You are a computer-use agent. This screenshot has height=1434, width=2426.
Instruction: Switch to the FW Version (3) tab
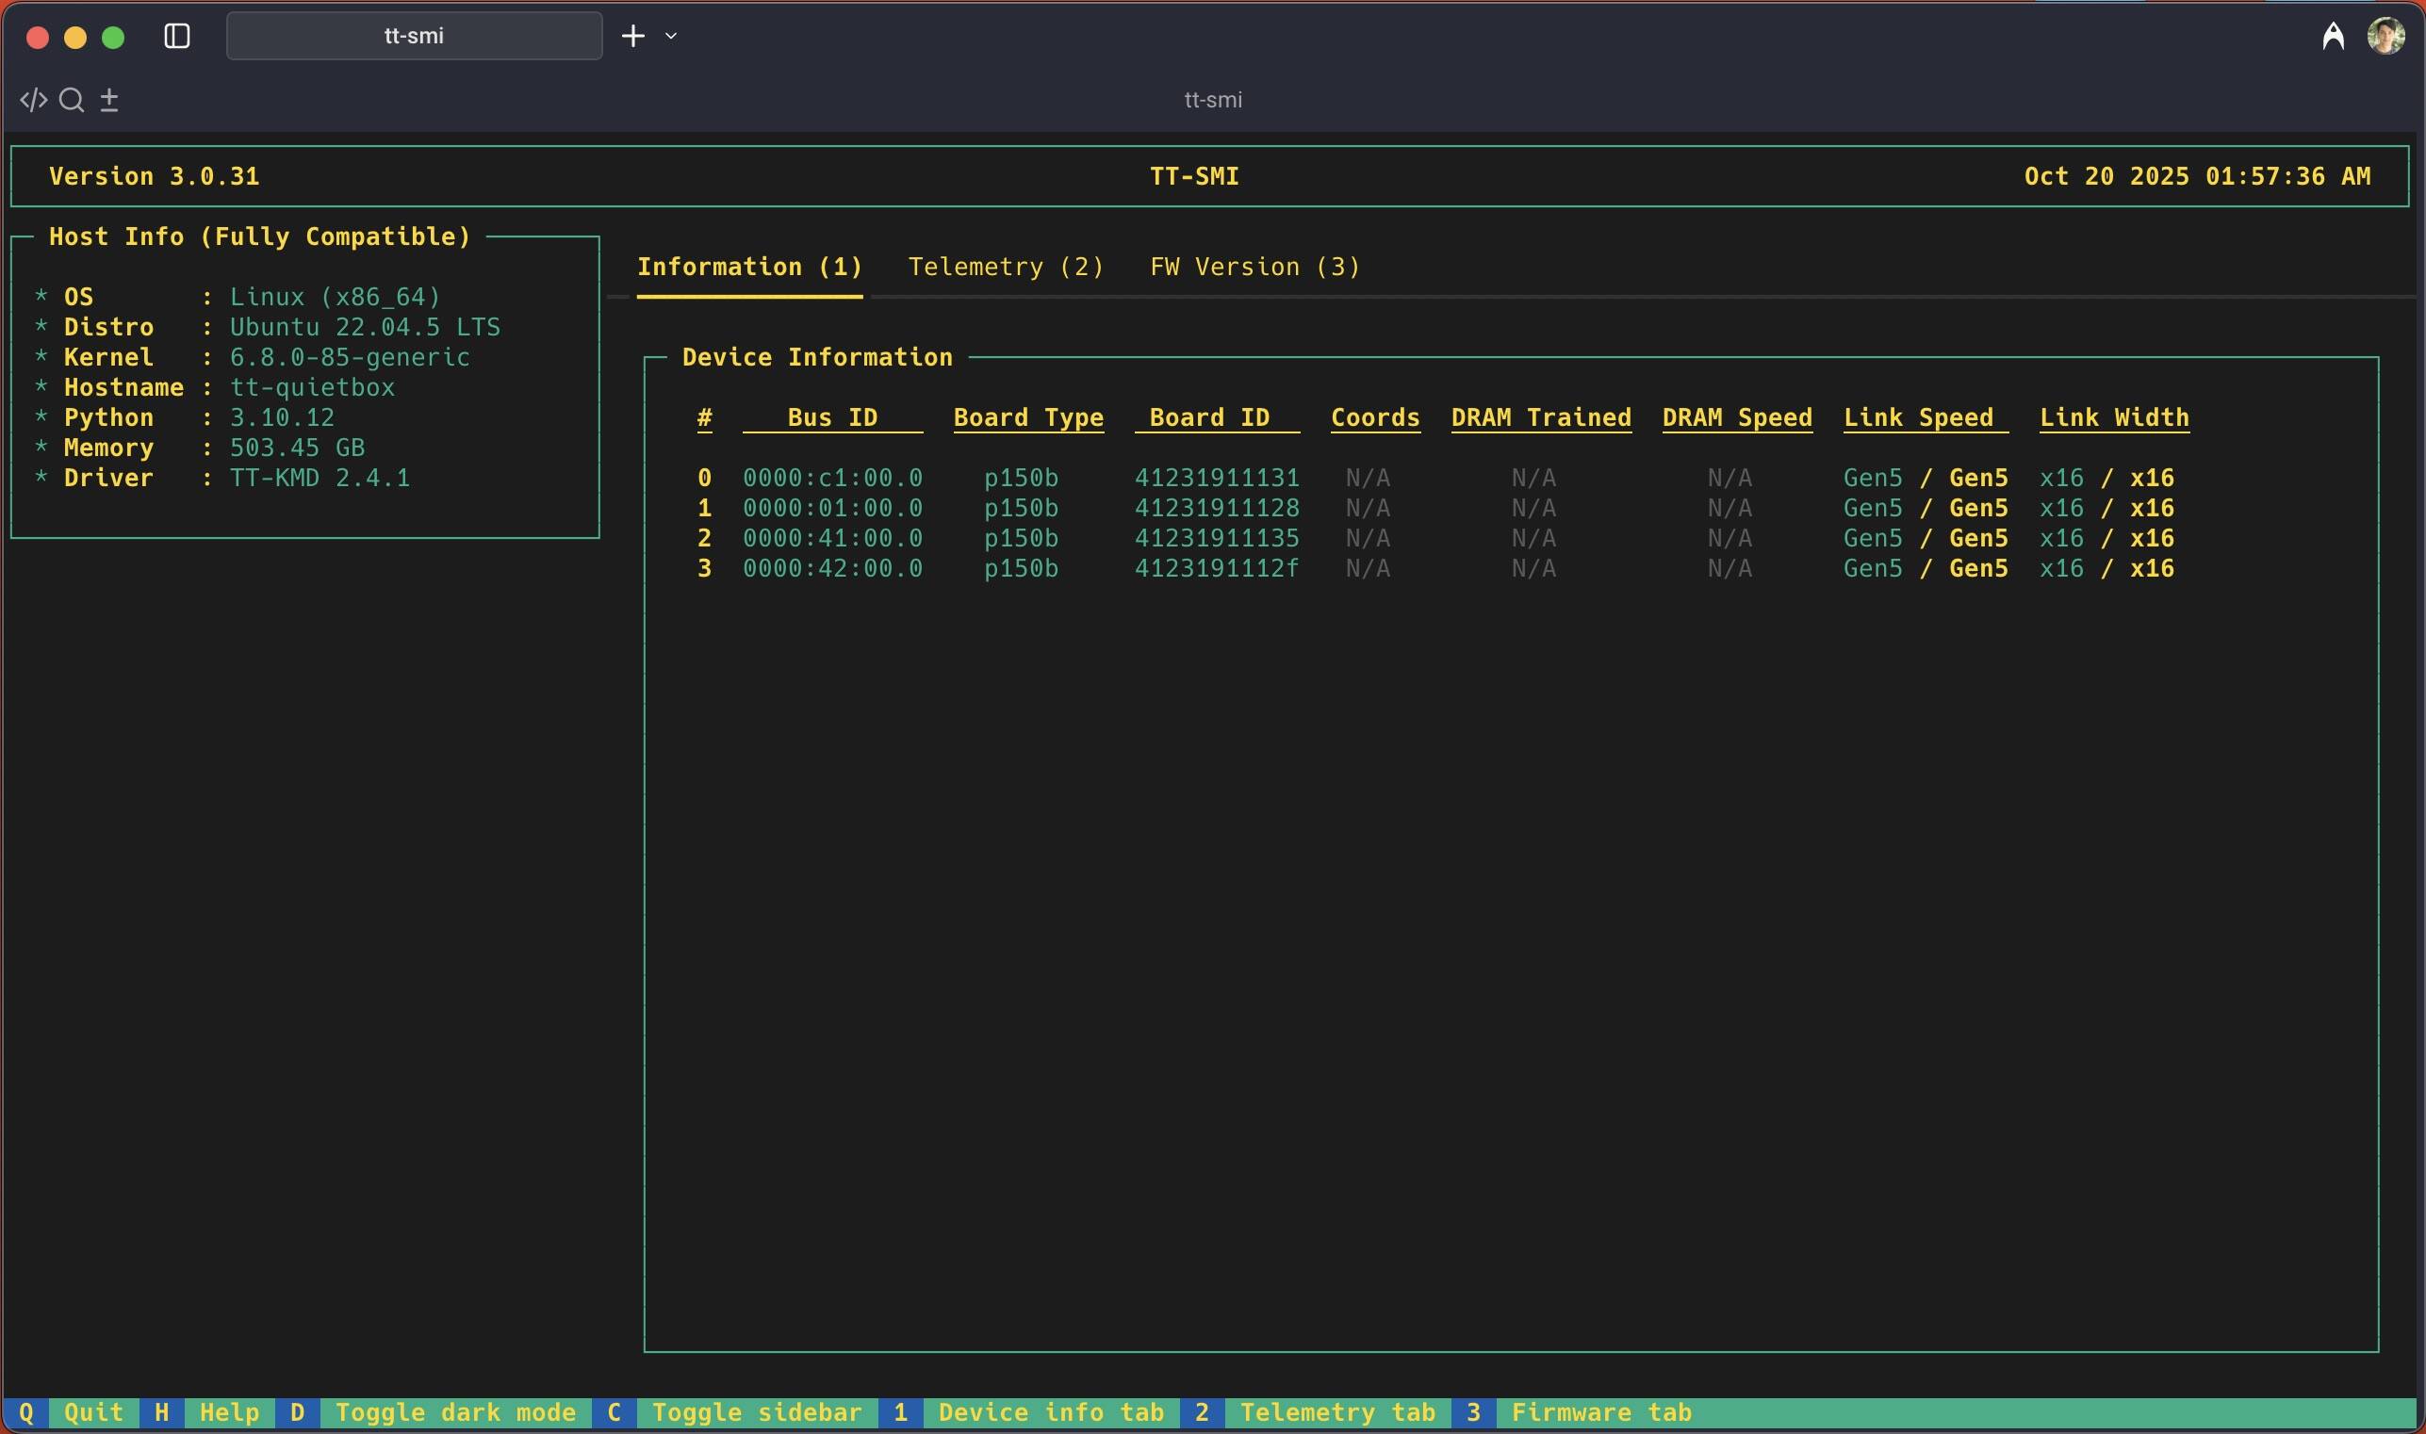(x=1254, y=267)
